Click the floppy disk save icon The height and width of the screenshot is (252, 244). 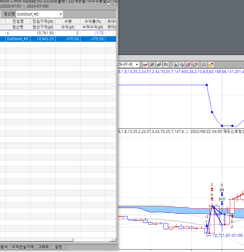[204, 65]
